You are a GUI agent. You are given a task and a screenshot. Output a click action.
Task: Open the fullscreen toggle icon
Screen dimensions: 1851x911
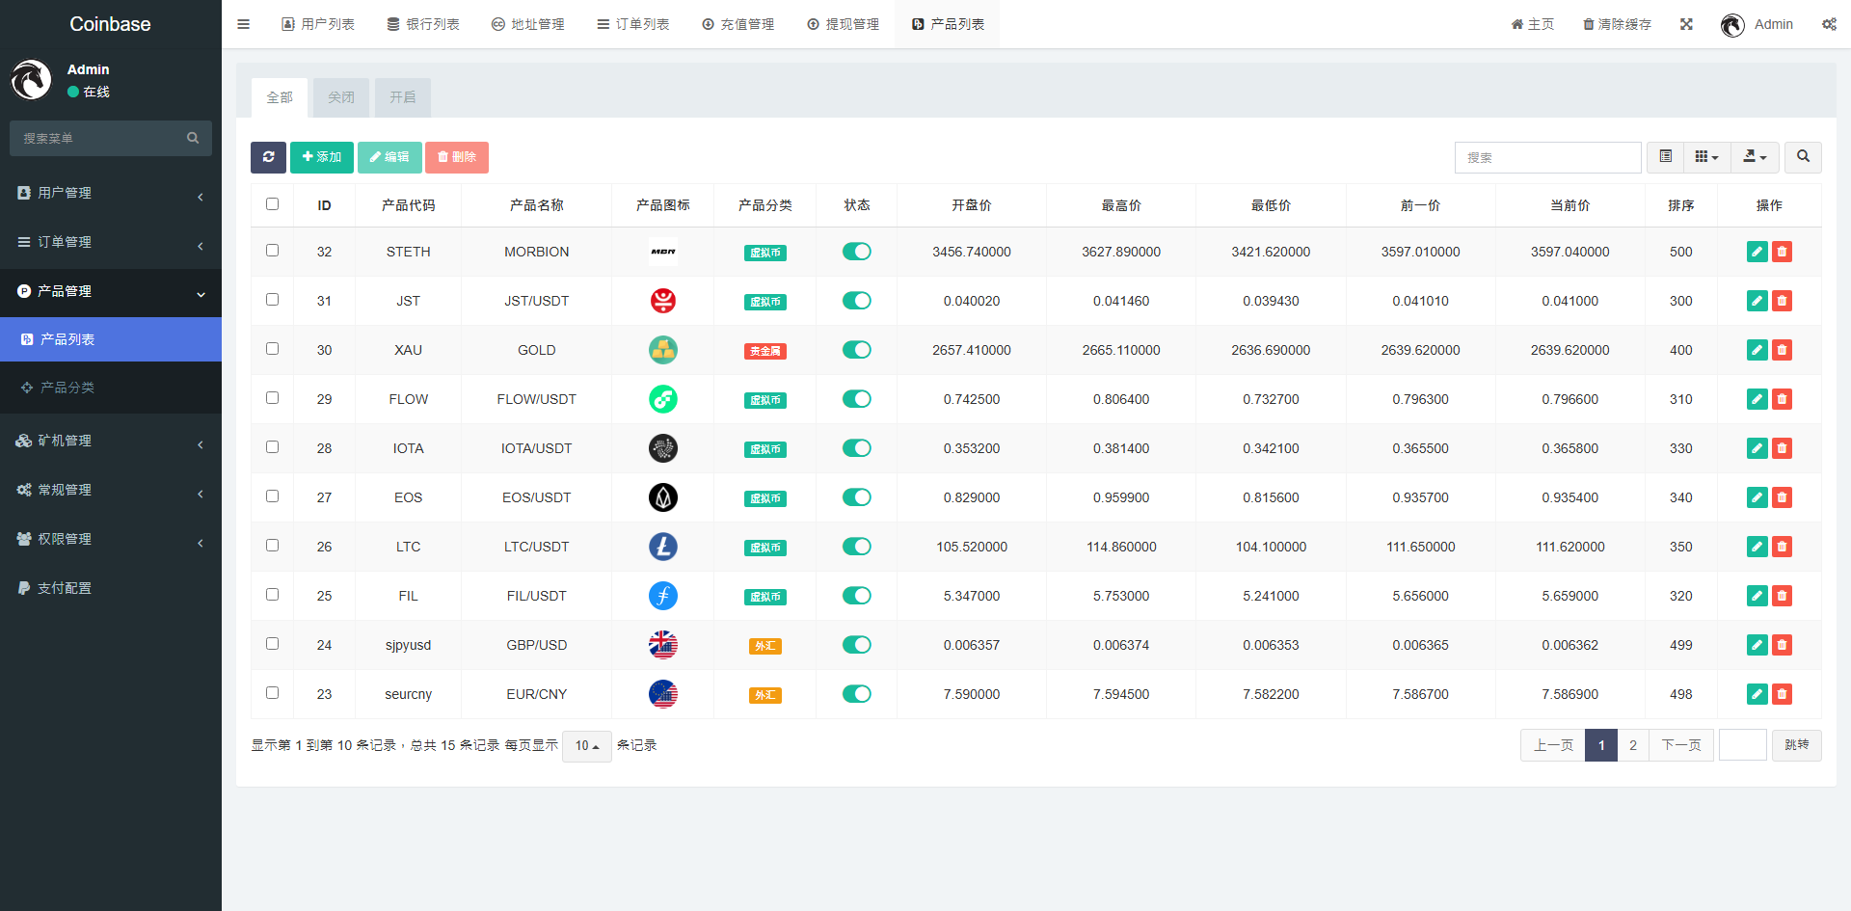click(x=1686, y=24)
